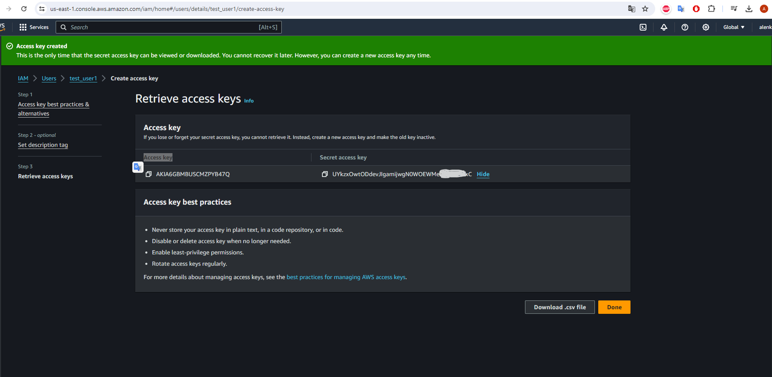
Task: Go to the Users breadcrumb
Action: 49,78
